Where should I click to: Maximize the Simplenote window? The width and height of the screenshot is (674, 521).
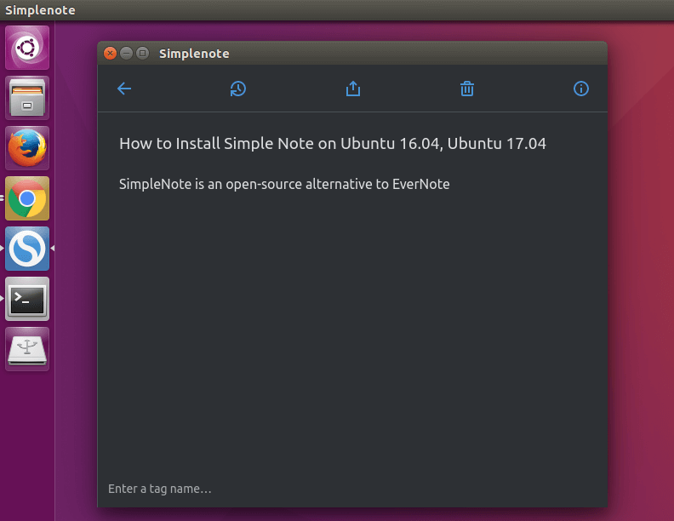[x=142, y=54]
